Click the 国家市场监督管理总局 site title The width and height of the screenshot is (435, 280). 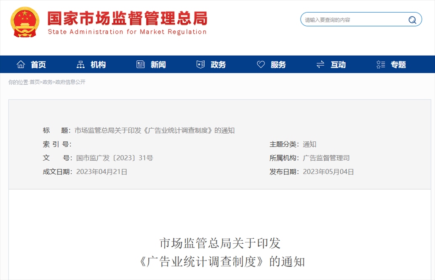(127, 19)
